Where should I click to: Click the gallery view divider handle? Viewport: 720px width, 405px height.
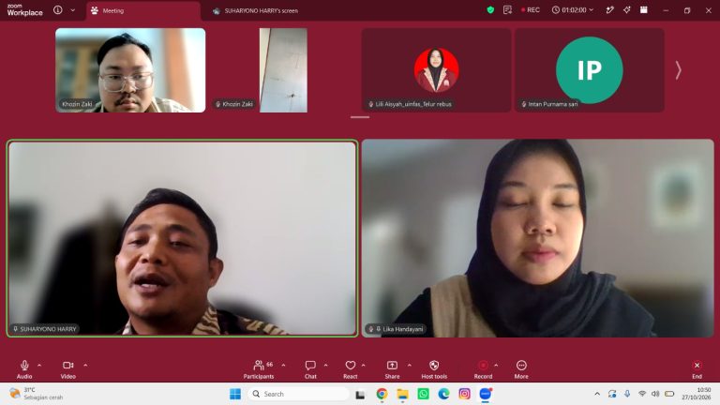360,117
